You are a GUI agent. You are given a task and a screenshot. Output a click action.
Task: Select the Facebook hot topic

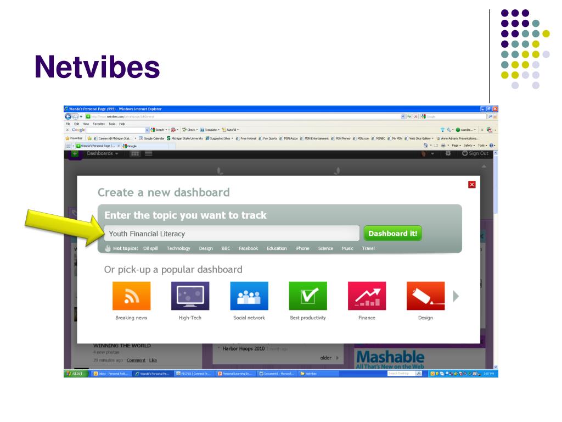tap(249, 248)
